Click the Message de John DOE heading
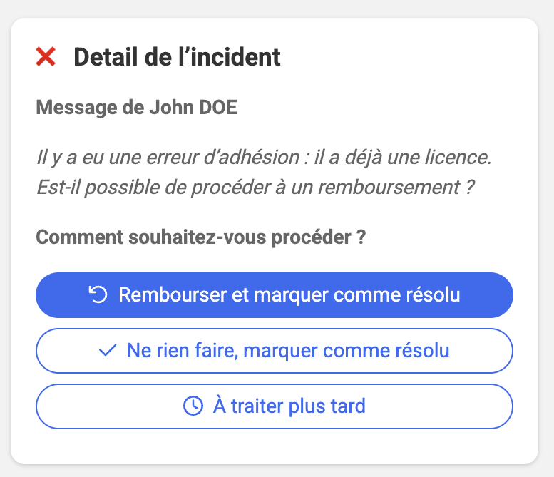The height and width of the screenshot is (477, 554). pyautogui.click(x=136, y=108)
